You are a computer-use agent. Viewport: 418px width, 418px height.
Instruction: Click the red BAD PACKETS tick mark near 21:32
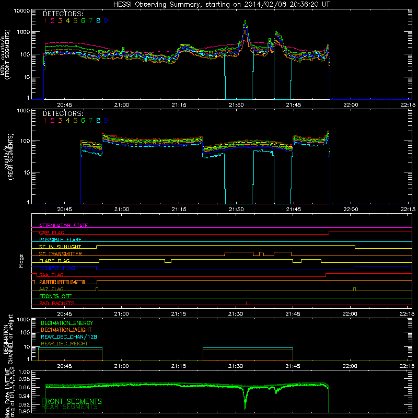(x=246, y=304)
